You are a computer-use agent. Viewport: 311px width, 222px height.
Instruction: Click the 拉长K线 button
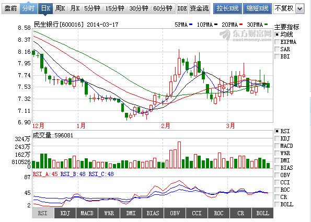pyautogui.click(x=227, y=8)
